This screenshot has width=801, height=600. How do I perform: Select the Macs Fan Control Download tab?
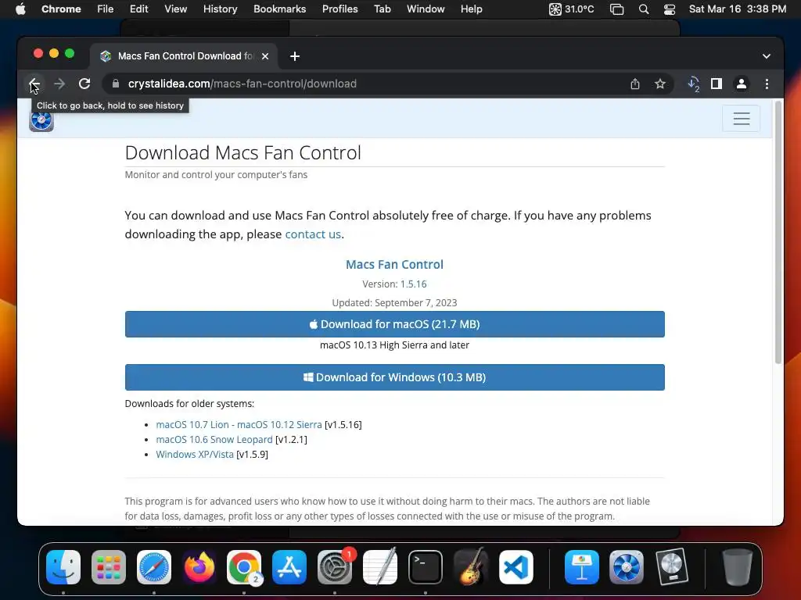[x=184, y=56]
